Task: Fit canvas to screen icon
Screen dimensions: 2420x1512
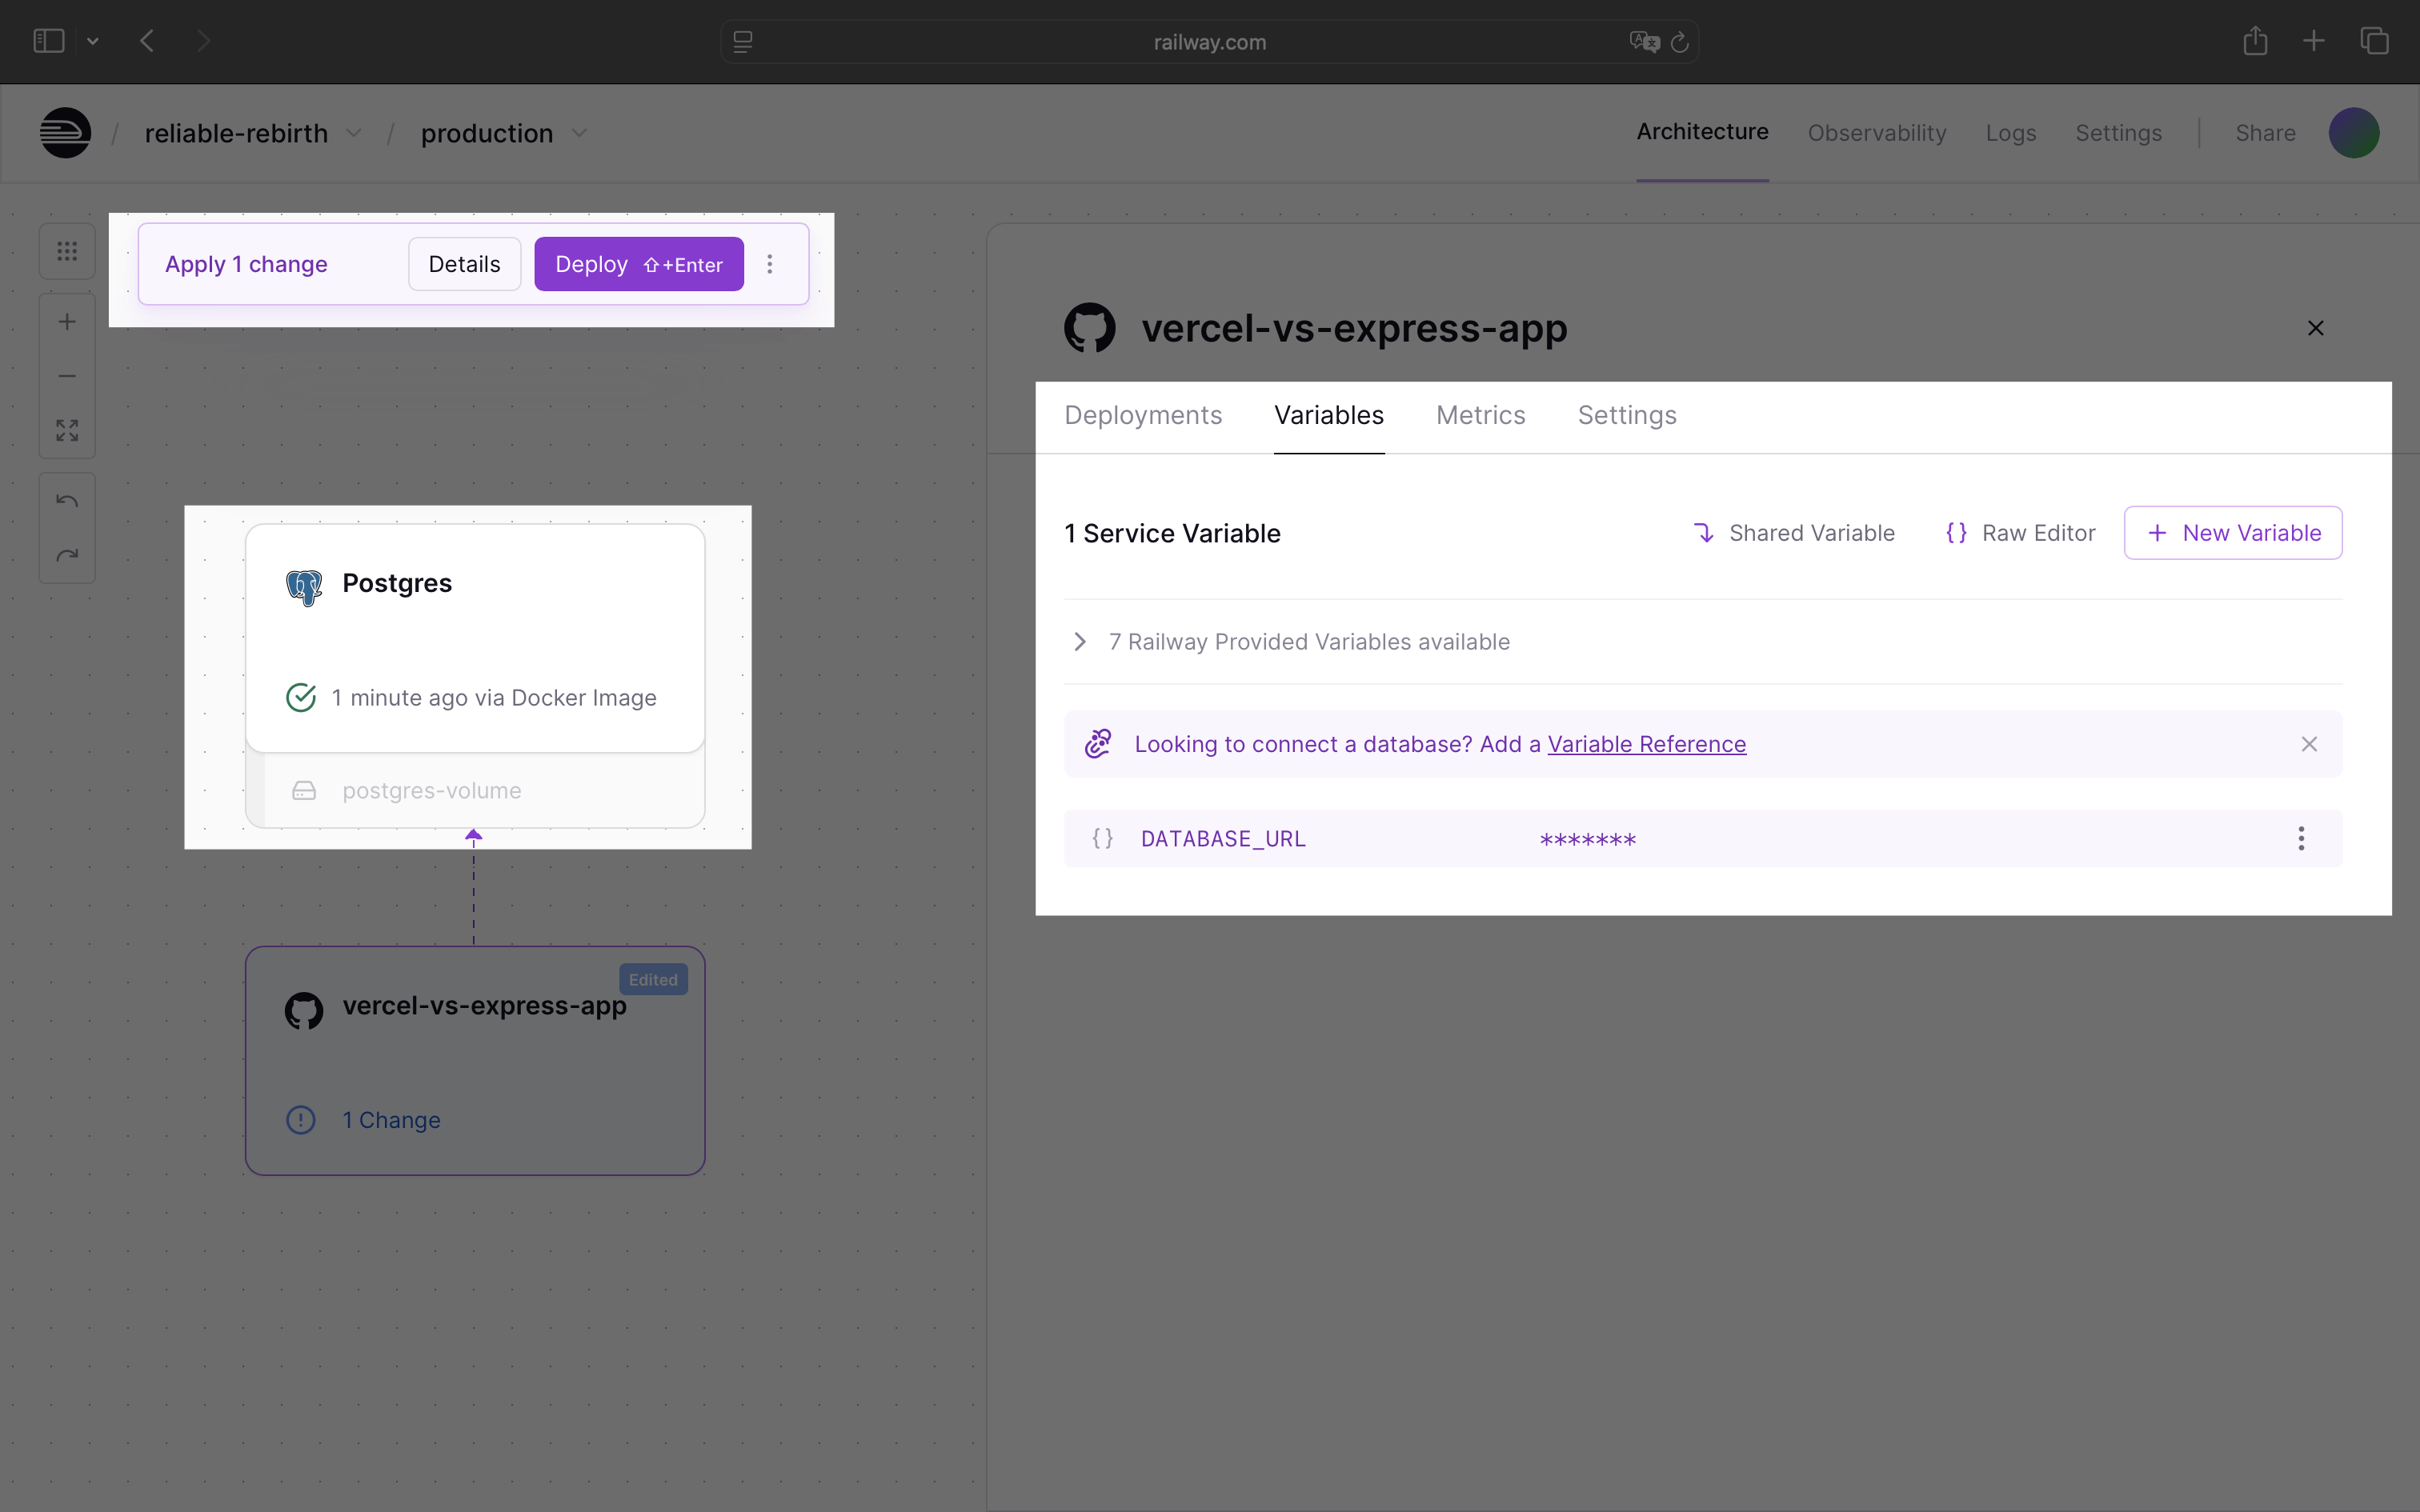Action: click(x=67, y=430)
